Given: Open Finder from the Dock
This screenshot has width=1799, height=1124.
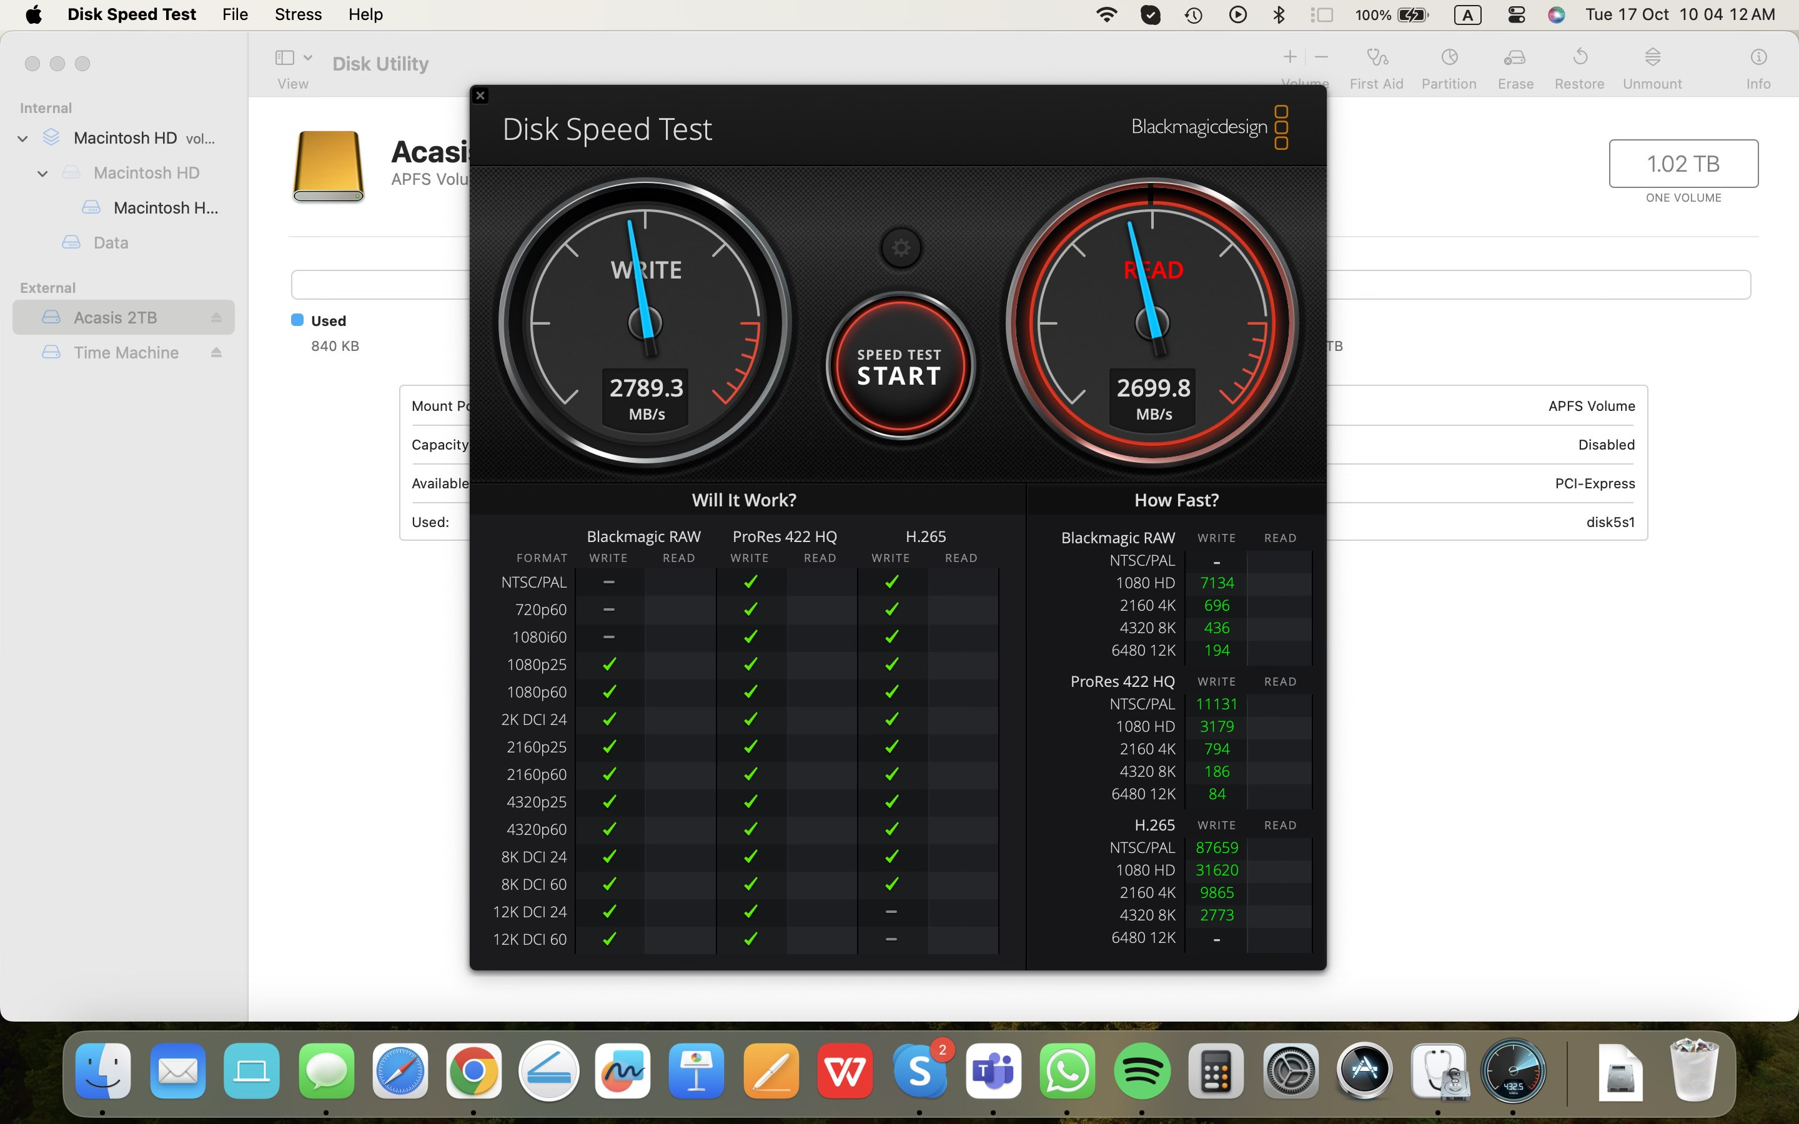Looking at the screenshot, I should pos(103,1071).
